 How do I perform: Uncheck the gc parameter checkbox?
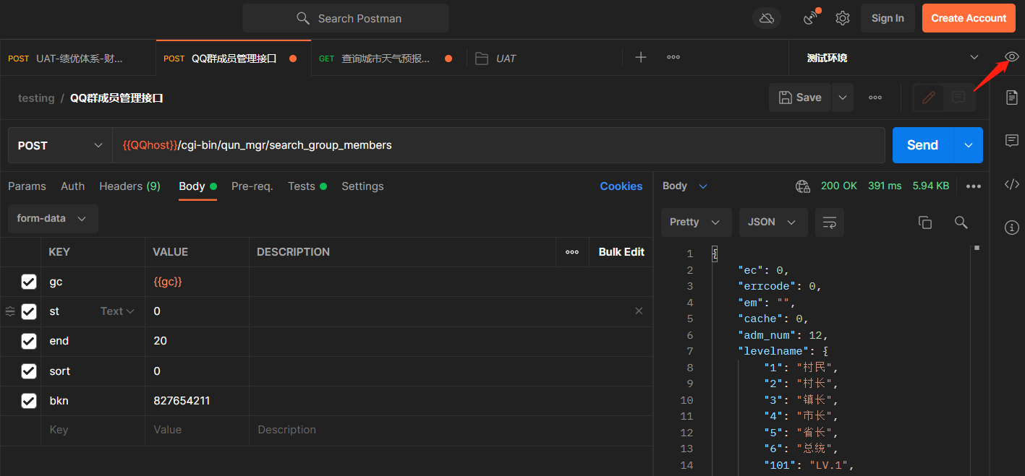[x=29, y=282]
